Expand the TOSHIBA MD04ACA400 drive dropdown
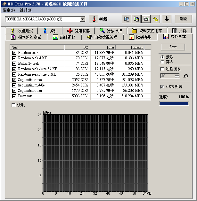The width and height of the screenshot is (197, 201). pyautogui.click(x=82, y=19)
